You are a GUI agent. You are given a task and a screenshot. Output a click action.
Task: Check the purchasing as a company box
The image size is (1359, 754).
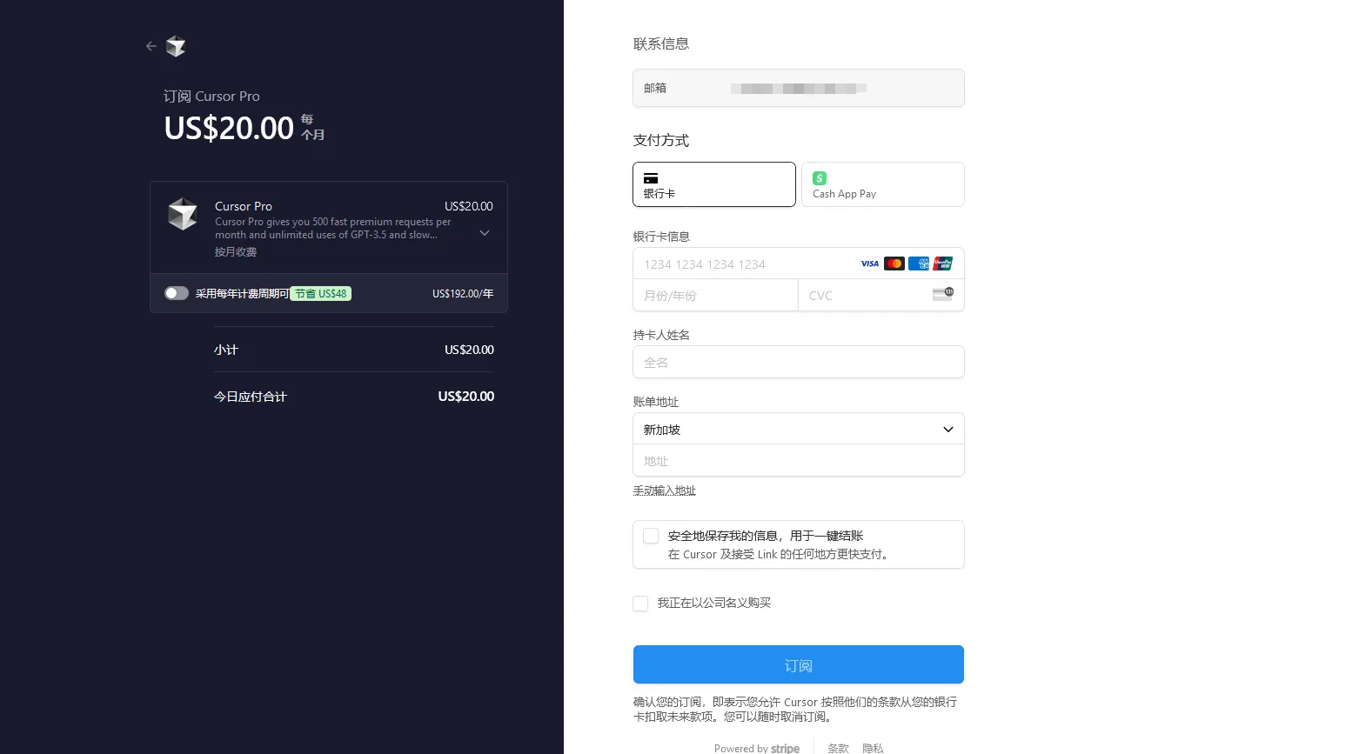[640, 603]
